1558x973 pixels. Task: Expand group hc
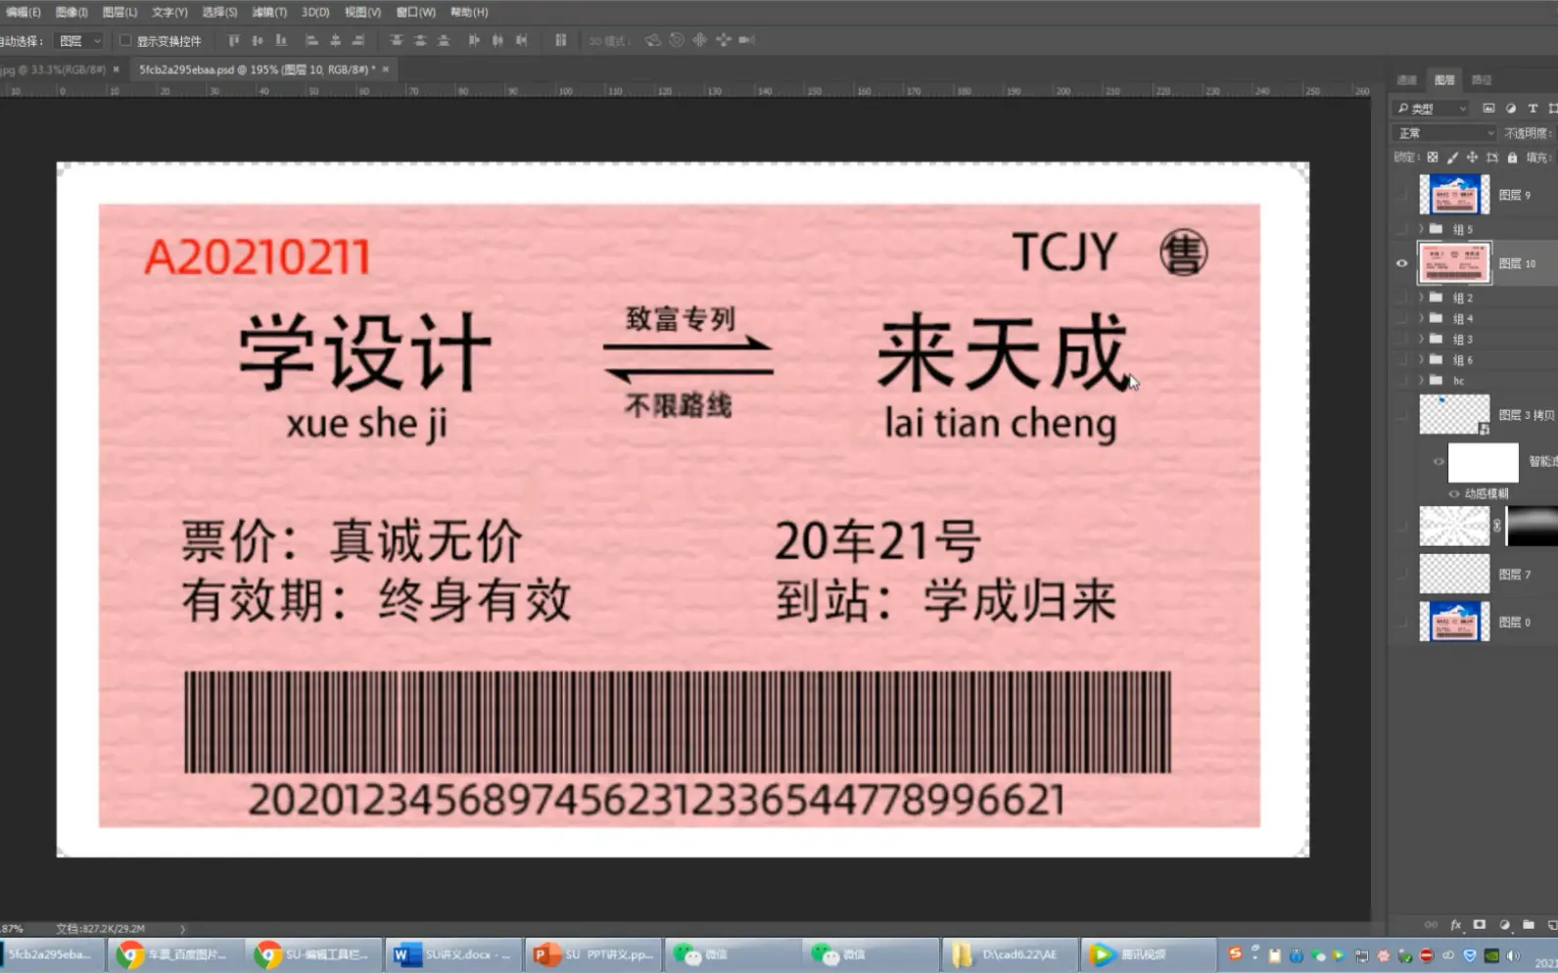pos(1421,381)
